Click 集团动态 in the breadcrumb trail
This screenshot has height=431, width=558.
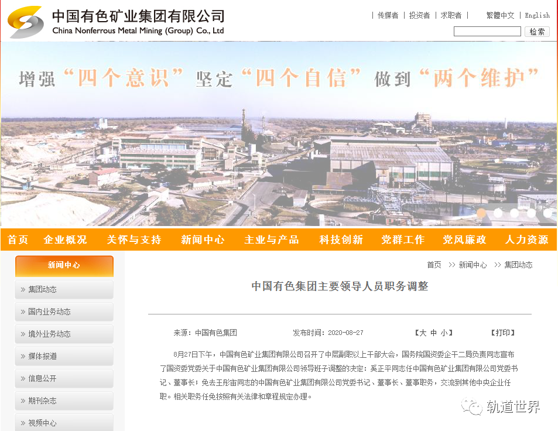519,265
